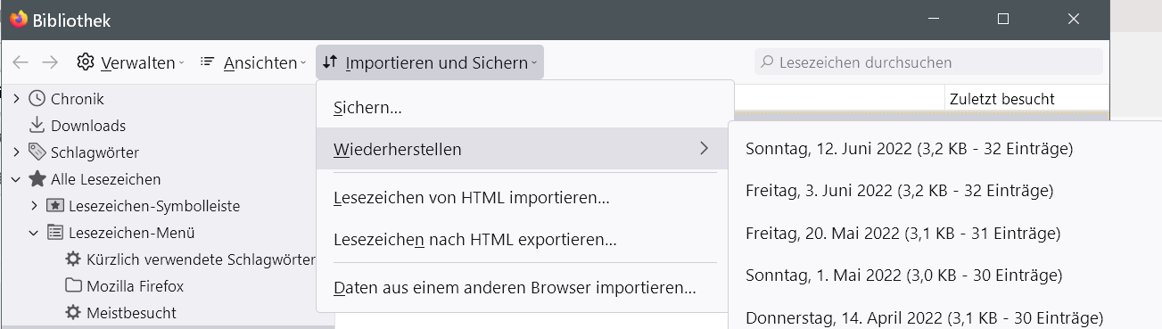The width and height of the screenshot is (1162, 329).
Task: Click the Chronik clock icon
Action: (37, 99)
